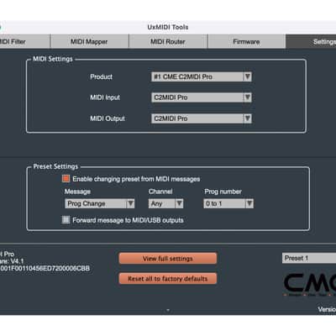336x336 pixels.
Task: Switch to the MIDI Filter tab
Action: [24, 41]
